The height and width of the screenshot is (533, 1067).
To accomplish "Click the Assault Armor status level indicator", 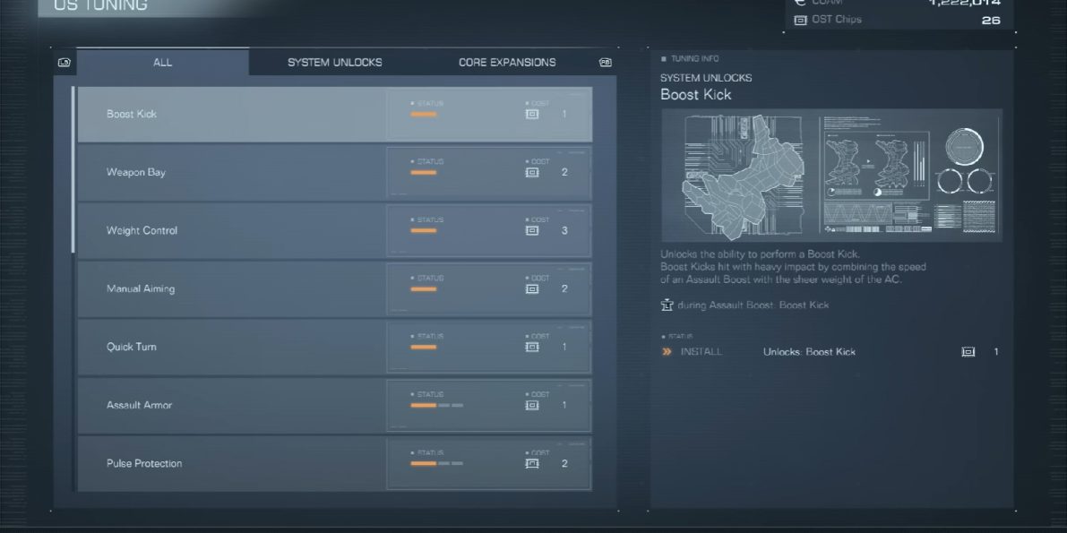I will pyautogui.click(x=437, y=406).
